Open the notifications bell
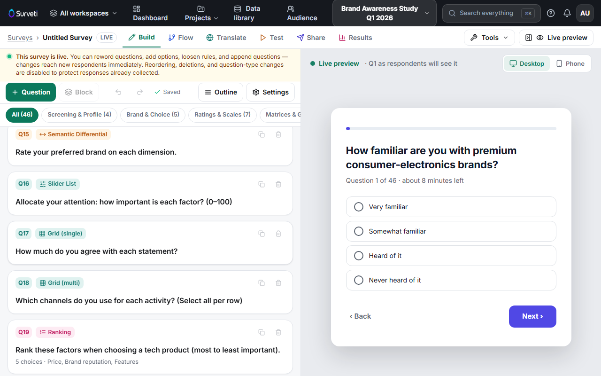Screen dimensions: 601x376 (567, 13)
